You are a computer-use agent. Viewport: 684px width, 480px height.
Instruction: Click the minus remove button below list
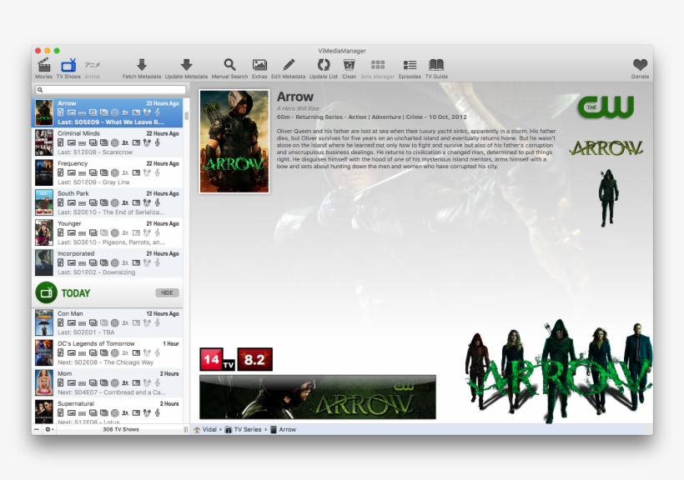coord(37,430)
